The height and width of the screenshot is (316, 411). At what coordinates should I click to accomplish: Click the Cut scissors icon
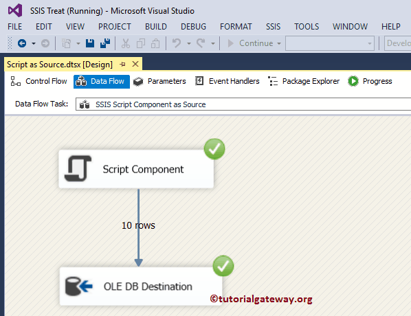coord(126,43)
